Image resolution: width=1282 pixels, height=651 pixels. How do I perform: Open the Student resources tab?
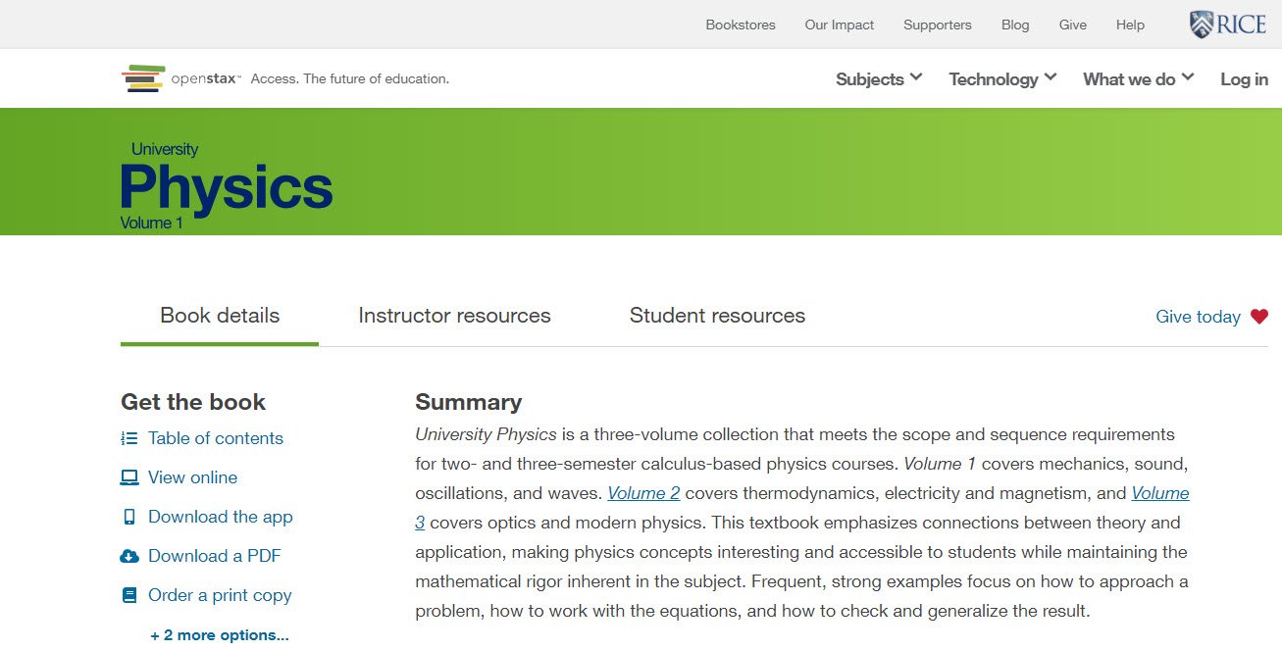click(717, 316)
